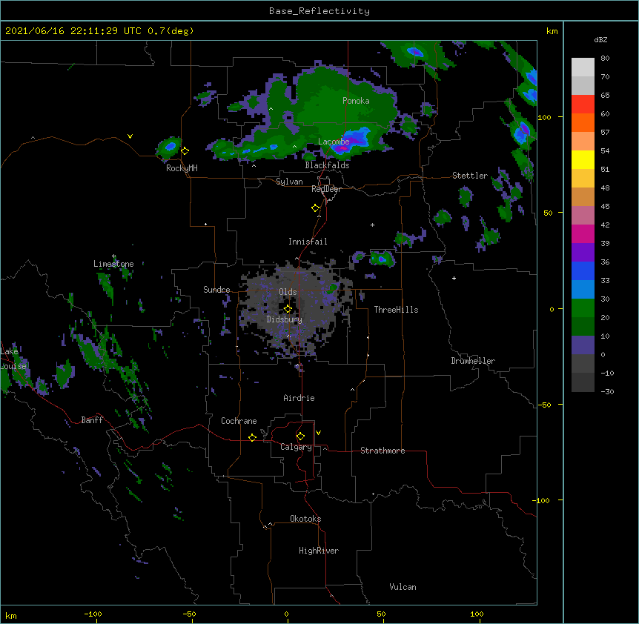Pick the magenta 39-42 dBZ legend swatch
This screenshot has height=624, width=639.
point(583,234)
